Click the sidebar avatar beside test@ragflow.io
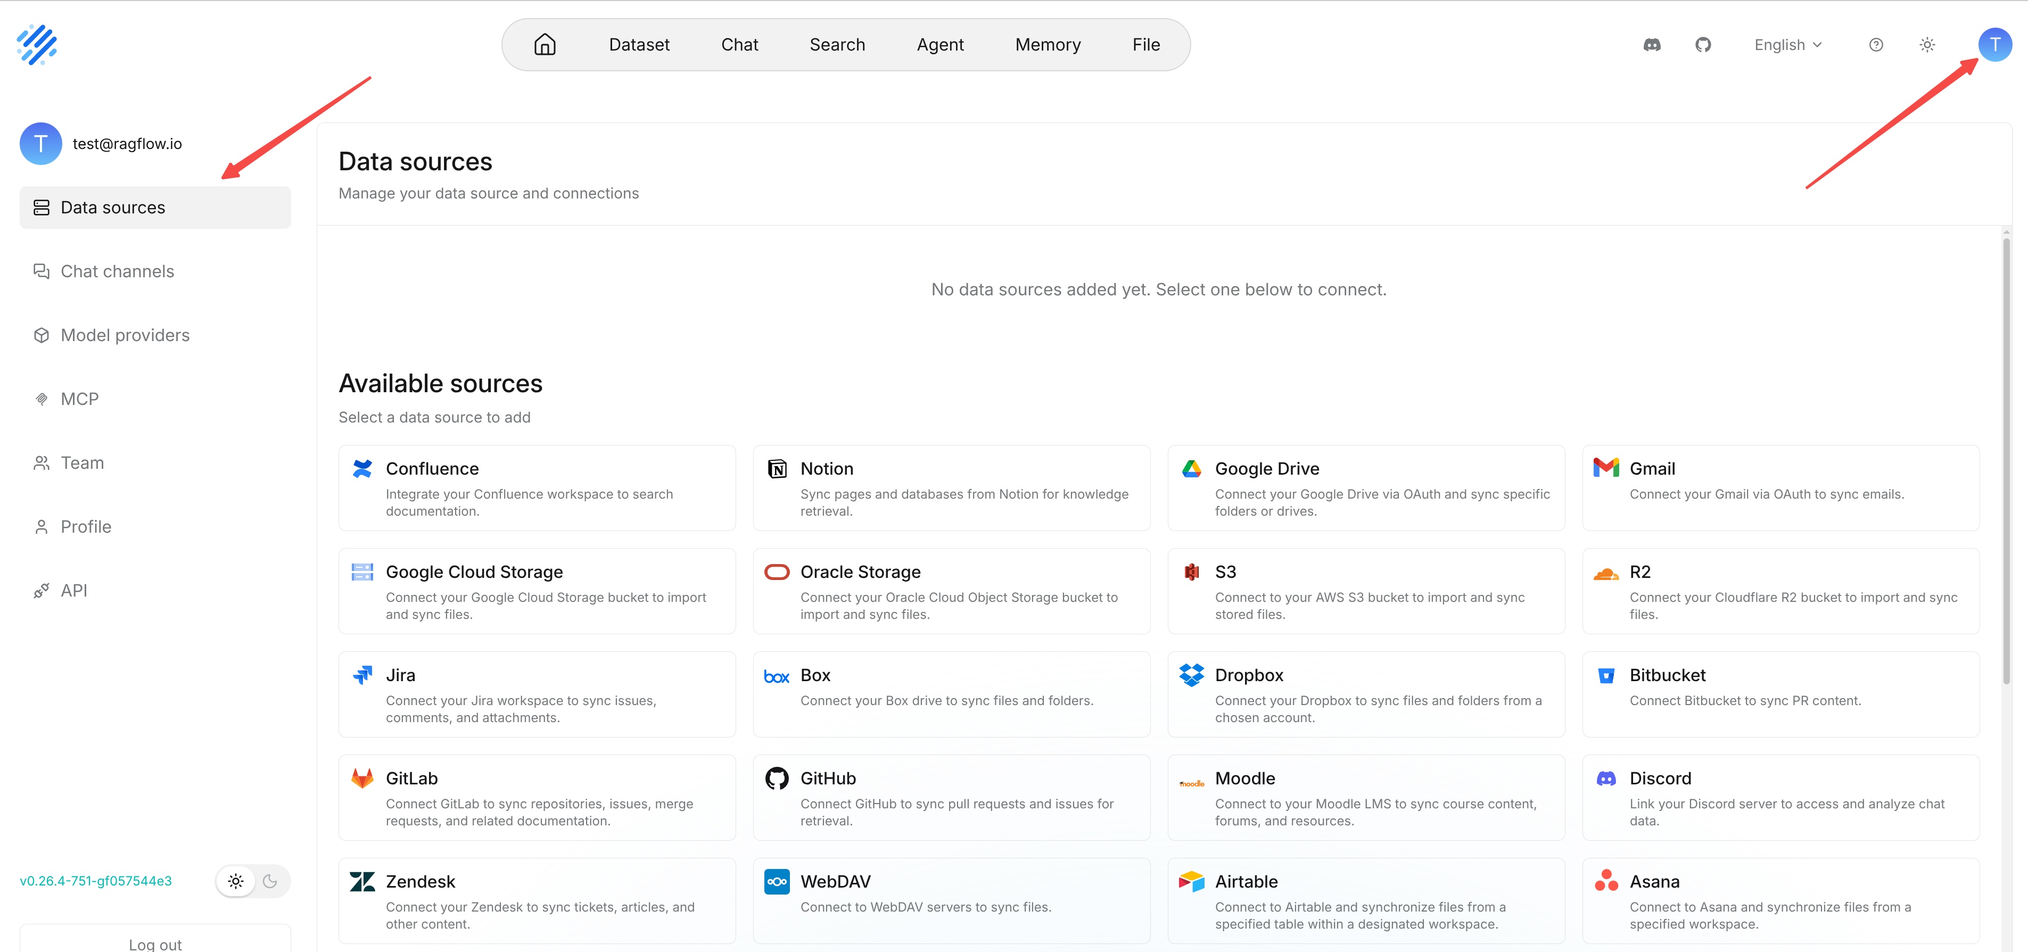 pyautogui.click(x=41, y=143)
